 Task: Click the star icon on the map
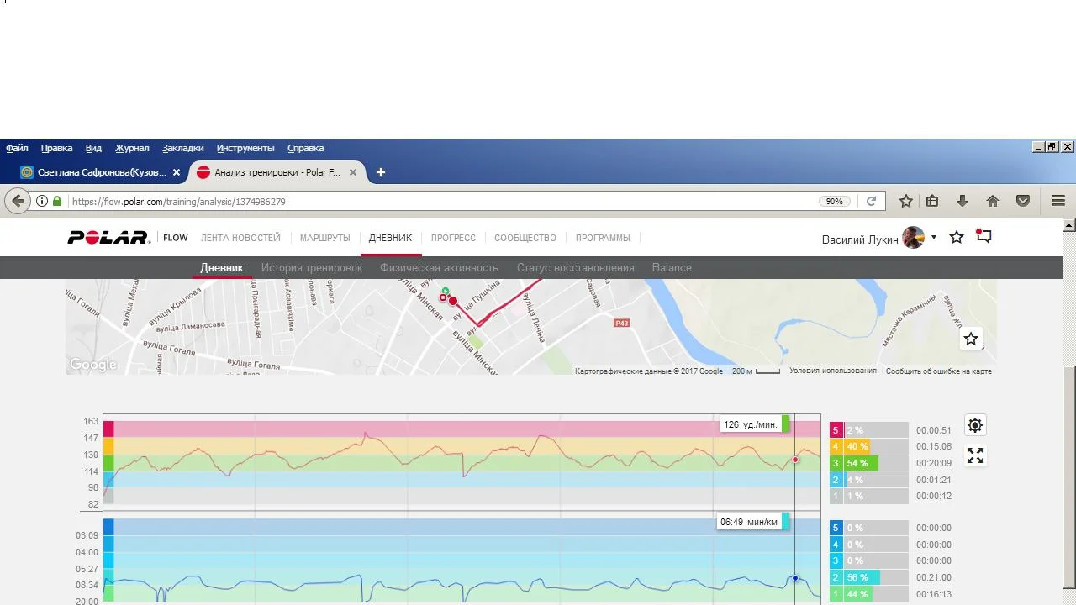point(971,339)
